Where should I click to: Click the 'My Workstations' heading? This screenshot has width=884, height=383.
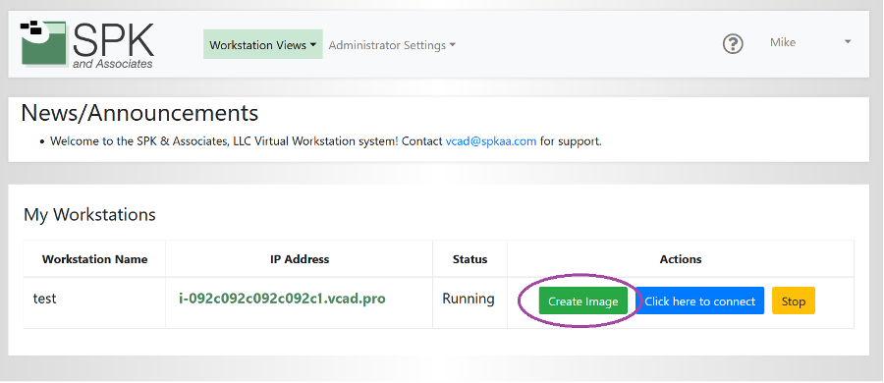pyautogui.click(x=89, y=215)
